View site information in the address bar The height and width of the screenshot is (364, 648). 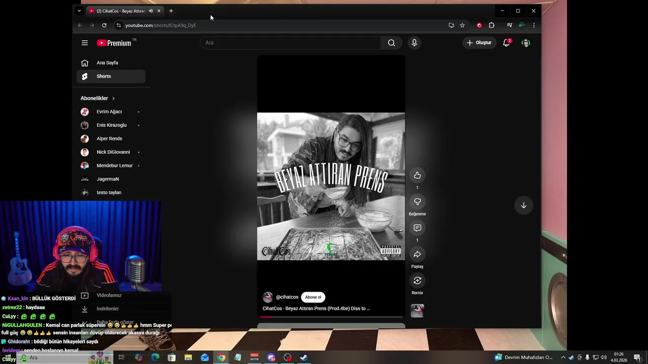118,25
